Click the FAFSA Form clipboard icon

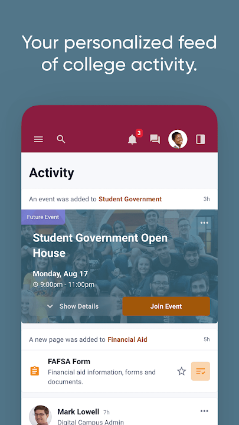[x=35, y=371]
